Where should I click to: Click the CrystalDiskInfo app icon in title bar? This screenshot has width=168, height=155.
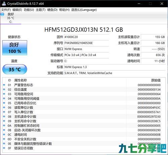click(x=4, y=3)
